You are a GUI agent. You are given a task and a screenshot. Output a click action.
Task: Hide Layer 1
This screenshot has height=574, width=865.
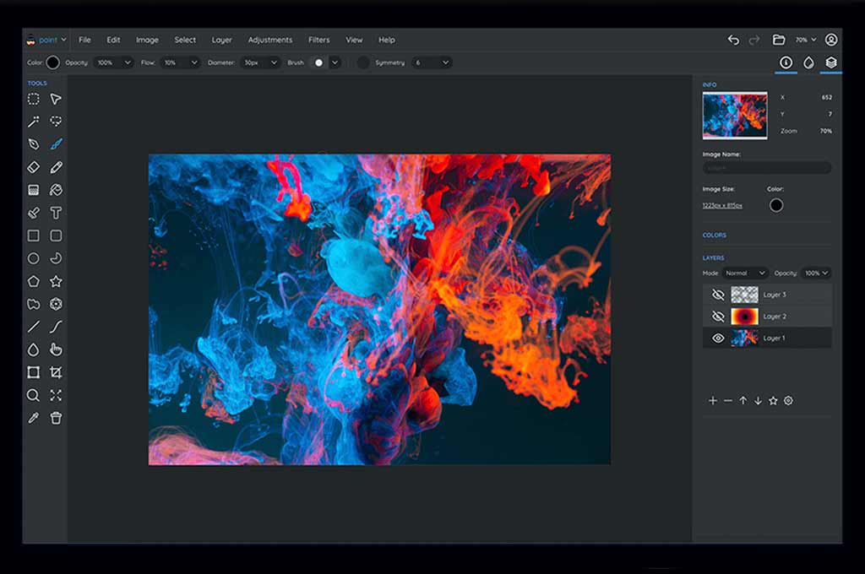coord(717,338)
